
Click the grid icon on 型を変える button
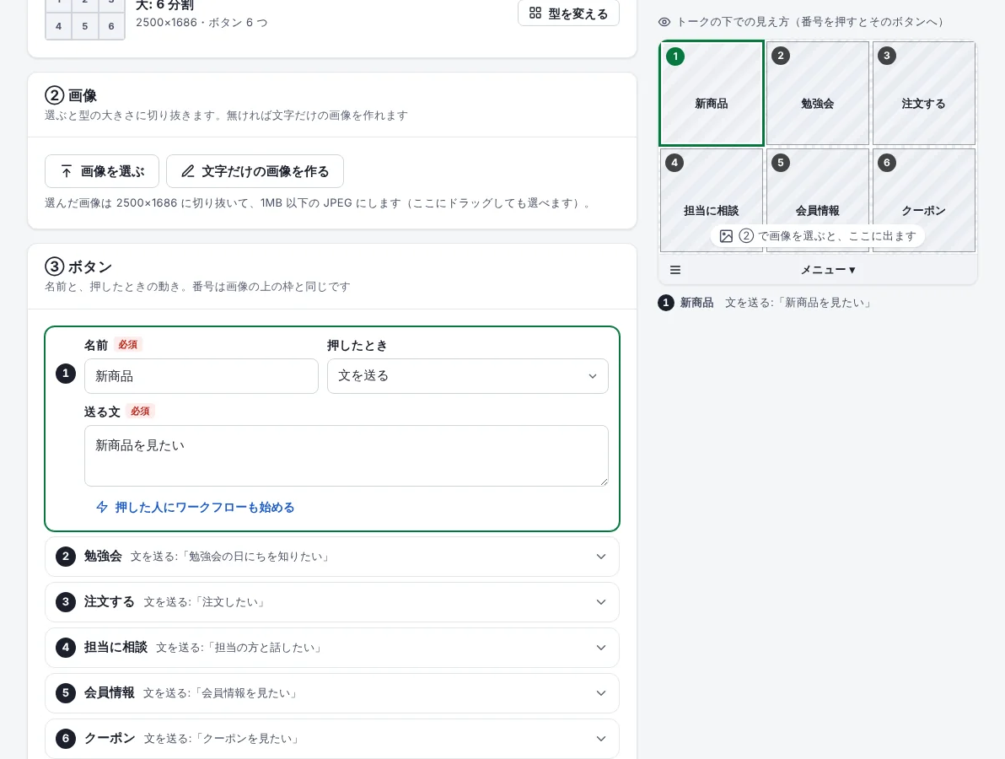[535, 13]
